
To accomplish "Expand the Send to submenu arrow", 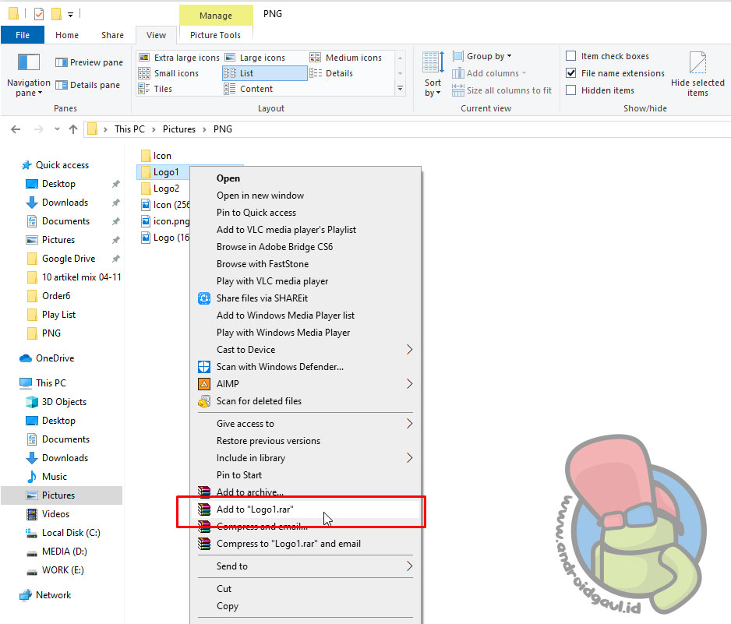I will (409, 566).
